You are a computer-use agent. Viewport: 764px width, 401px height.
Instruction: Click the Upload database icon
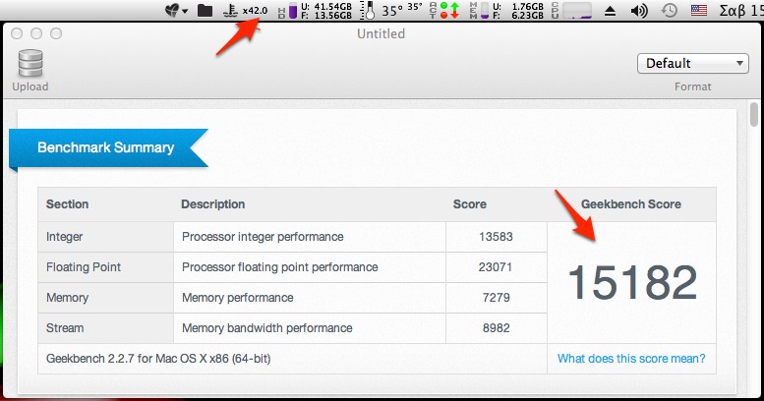30,63
